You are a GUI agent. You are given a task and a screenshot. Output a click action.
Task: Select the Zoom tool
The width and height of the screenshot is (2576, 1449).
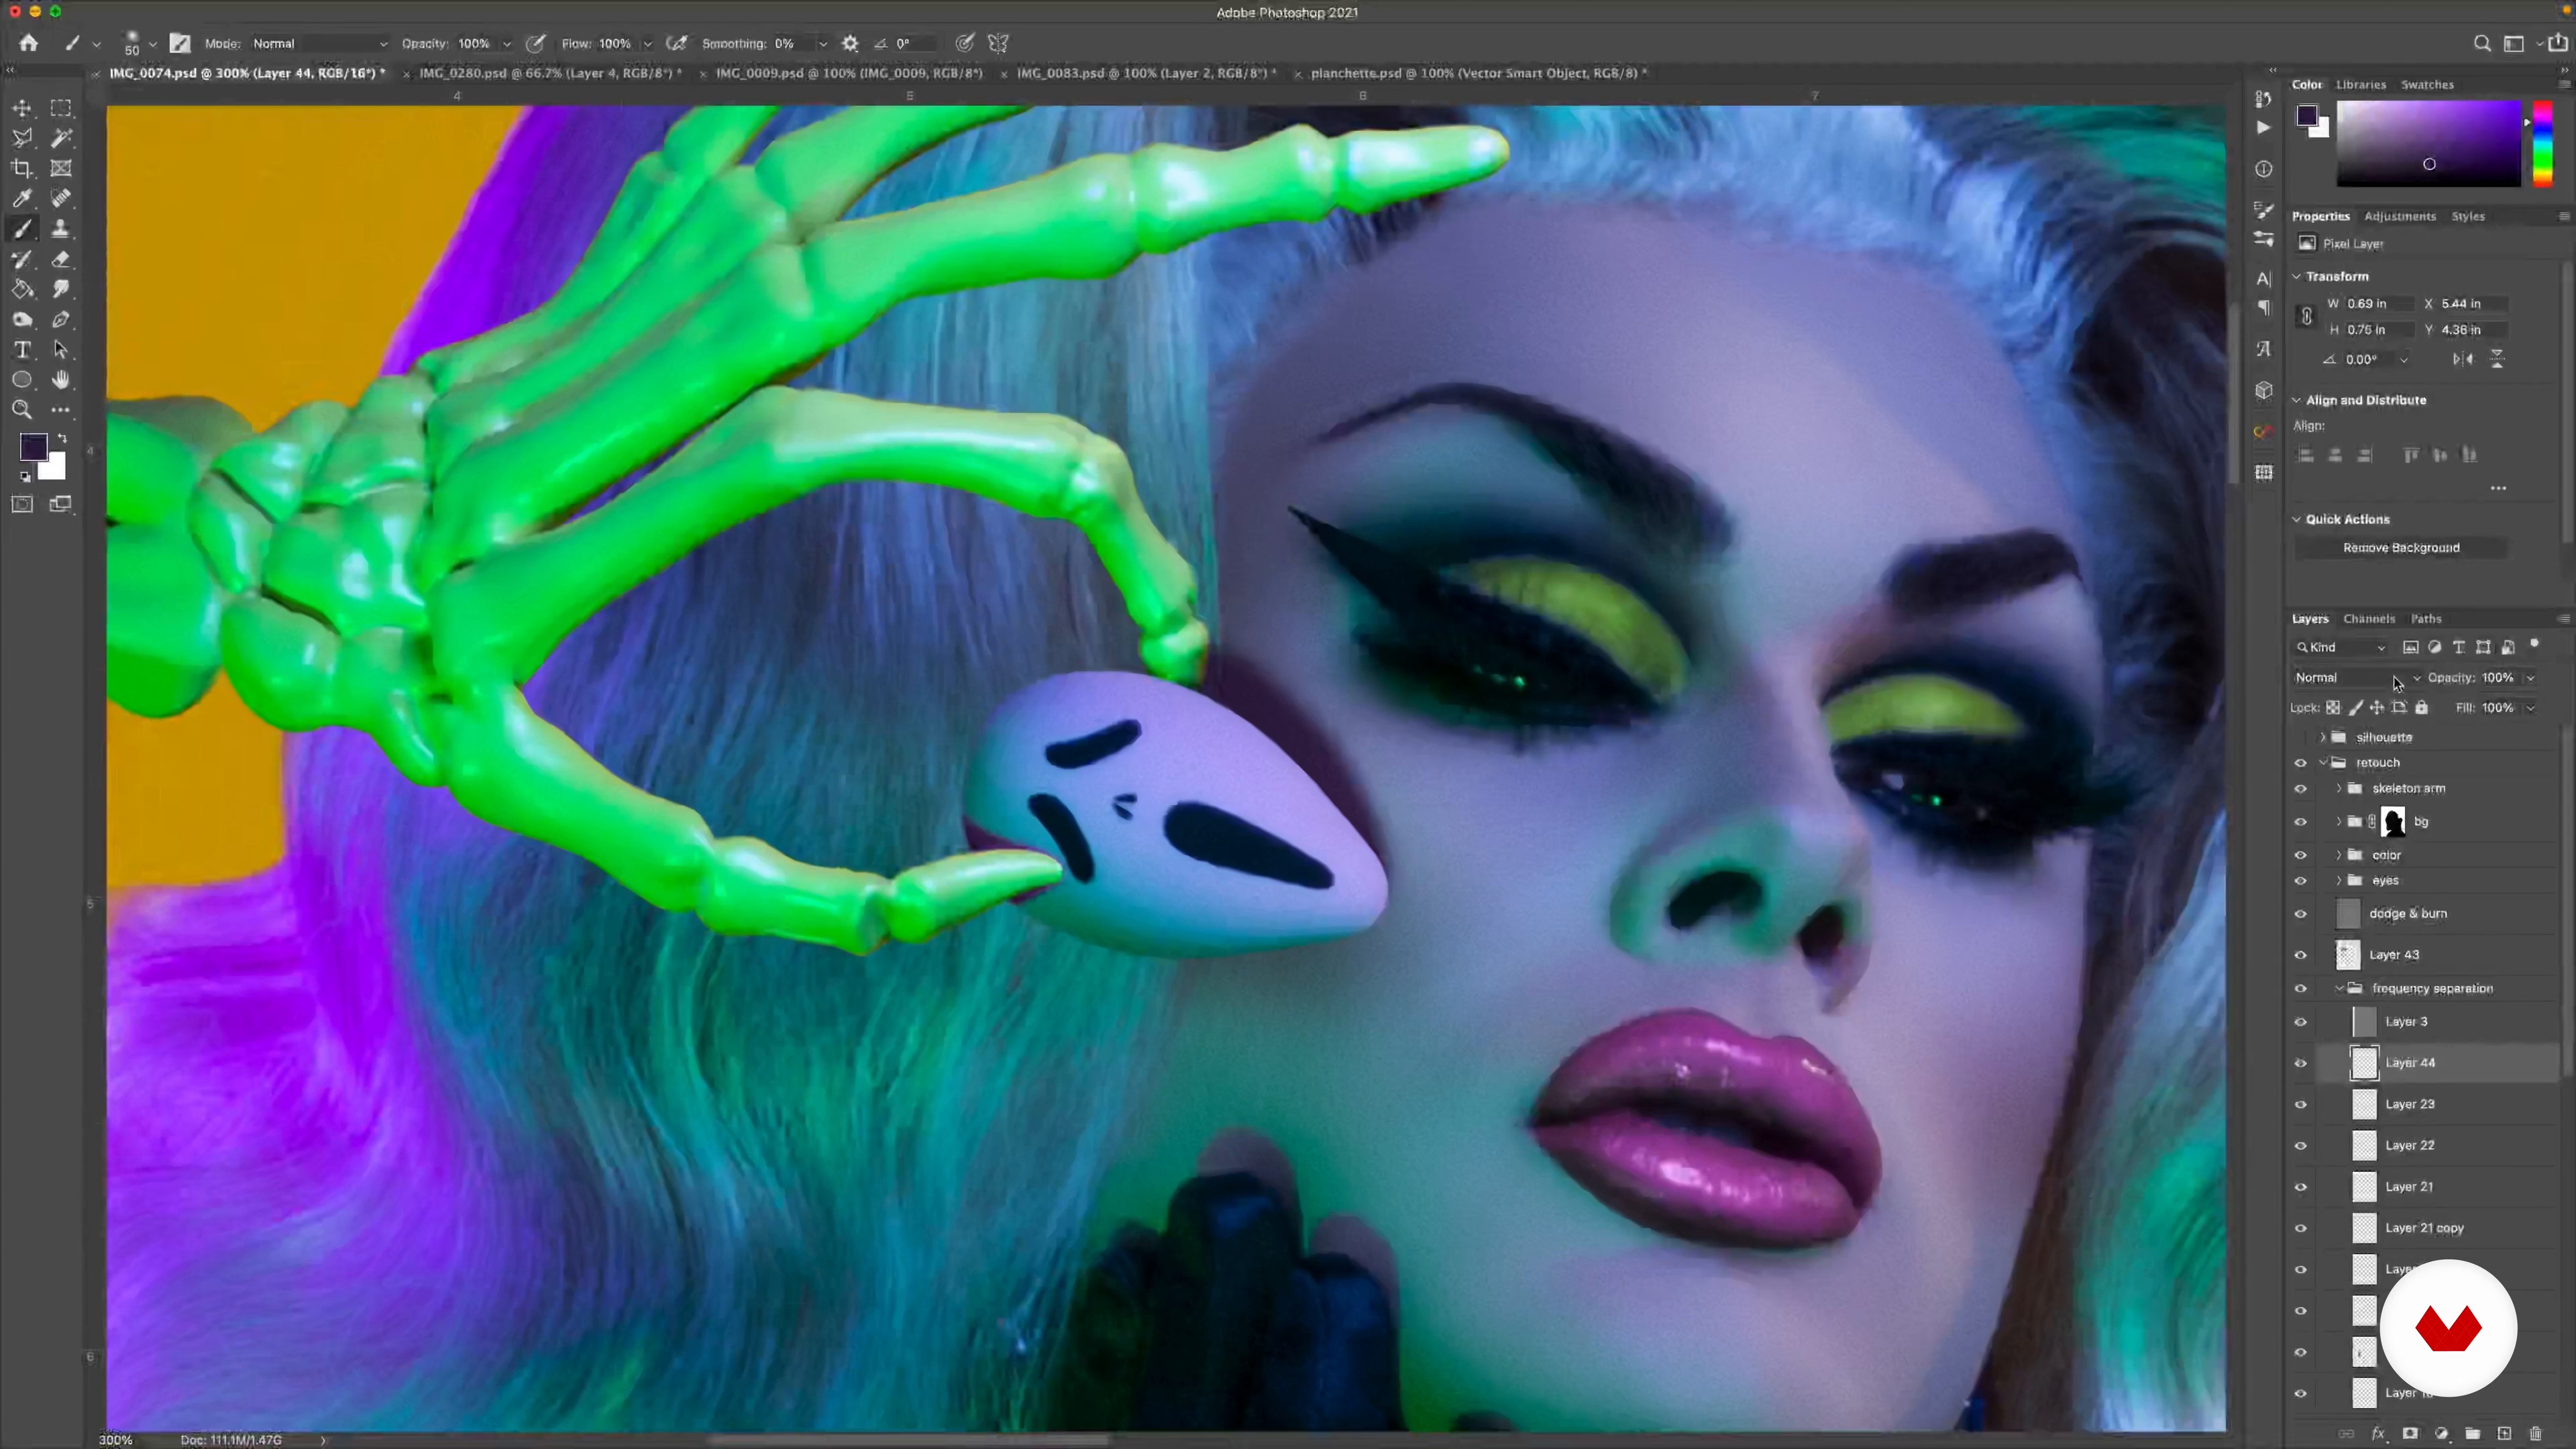pyautogui.click(x=22, y=410)
